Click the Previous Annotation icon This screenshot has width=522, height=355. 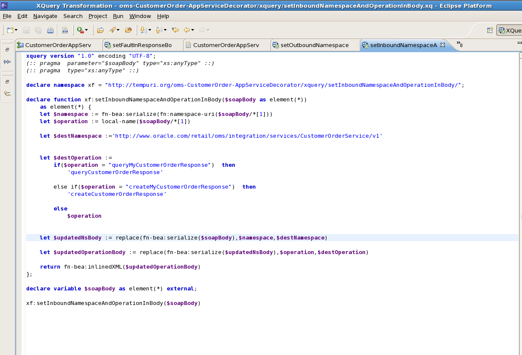(x=159, y=30)
